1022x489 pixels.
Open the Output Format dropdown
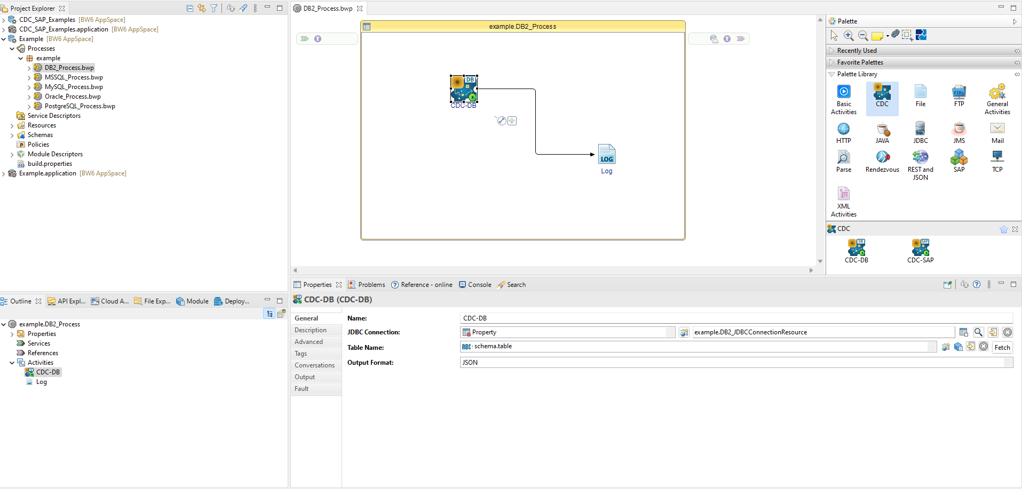1008,363
